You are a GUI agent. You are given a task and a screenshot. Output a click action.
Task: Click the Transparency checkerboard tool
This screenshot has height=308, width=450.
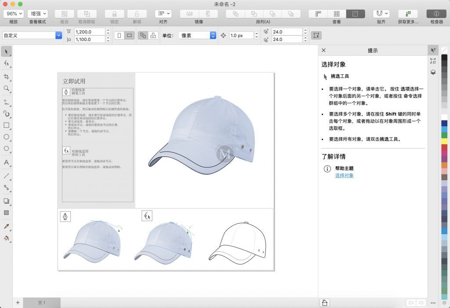click(x=7, y=213)
